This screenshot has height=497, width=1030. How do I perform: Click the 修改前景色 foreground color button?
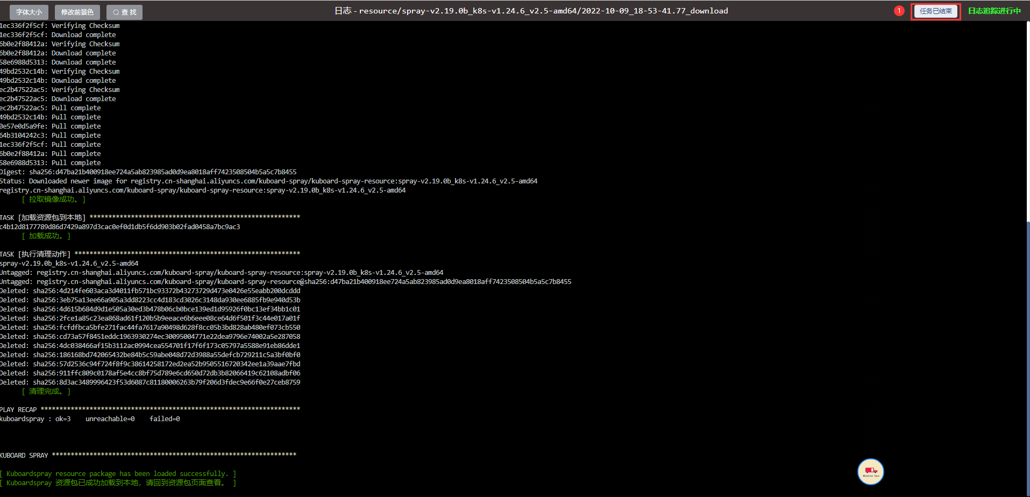coord(77,12)
